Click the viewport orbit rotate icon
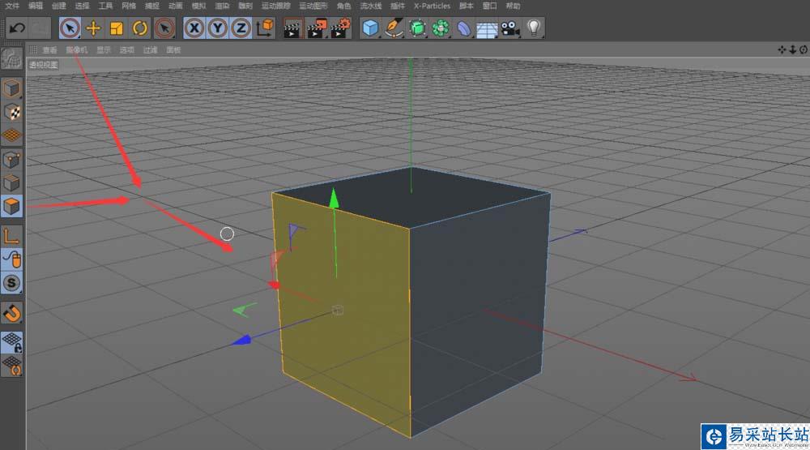810x450 pixels. tap(804, 49)
